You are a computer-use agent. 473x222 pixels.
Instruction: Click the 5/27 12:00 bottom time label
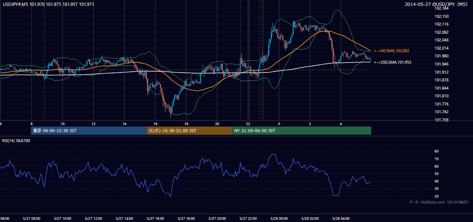pyautogui.click(x=93, y=219)
